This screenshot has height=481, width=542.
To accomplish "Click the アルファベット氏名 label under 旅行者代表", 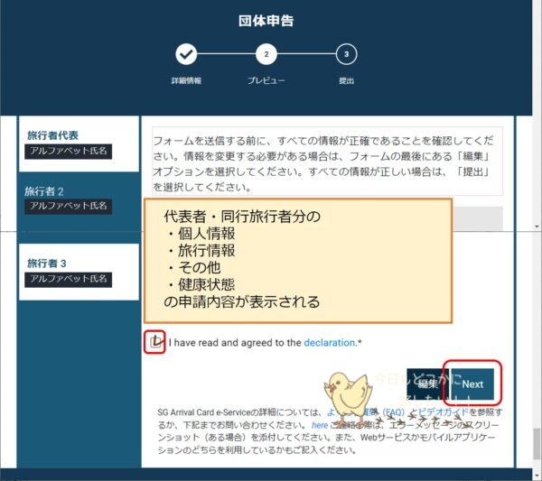I will [69, 151].
